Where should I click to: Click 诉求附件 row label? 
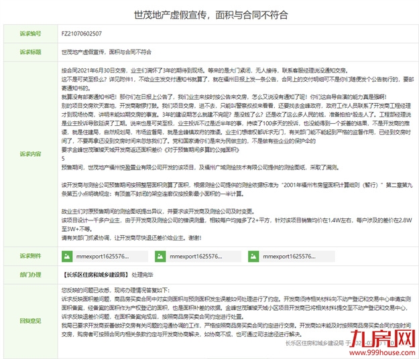(x=30, y=256)
